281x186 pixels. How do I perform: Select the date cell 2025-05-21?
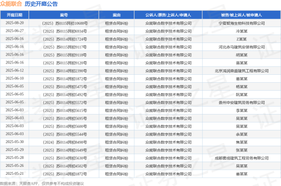coord(15,173)
